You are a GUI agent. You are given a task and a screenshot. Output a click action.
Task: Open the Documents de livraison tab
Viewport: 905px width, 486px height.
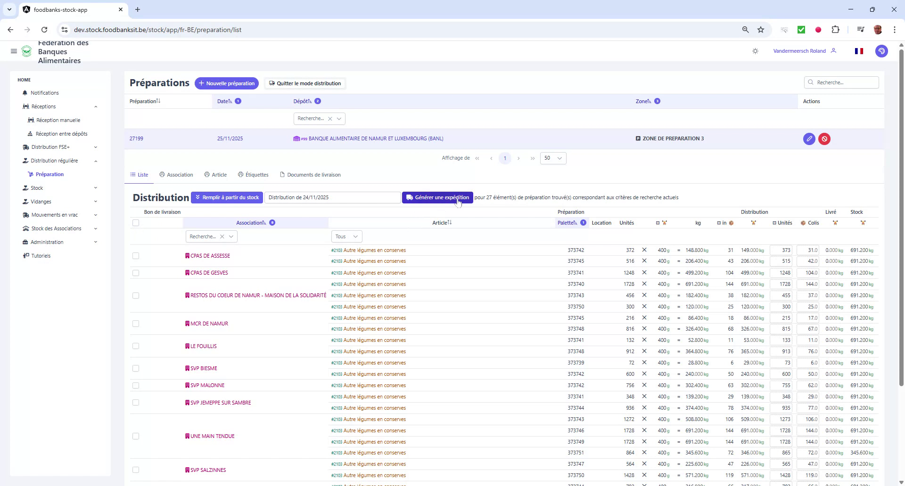tap(313, 175)
